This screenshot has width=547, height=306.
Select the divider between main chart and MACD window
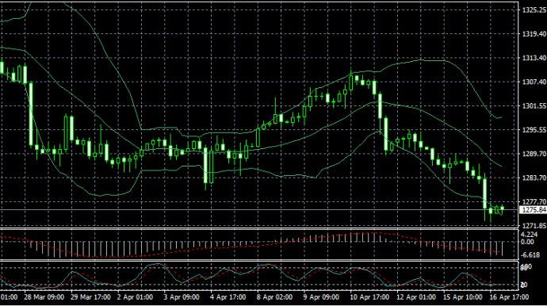260,228
